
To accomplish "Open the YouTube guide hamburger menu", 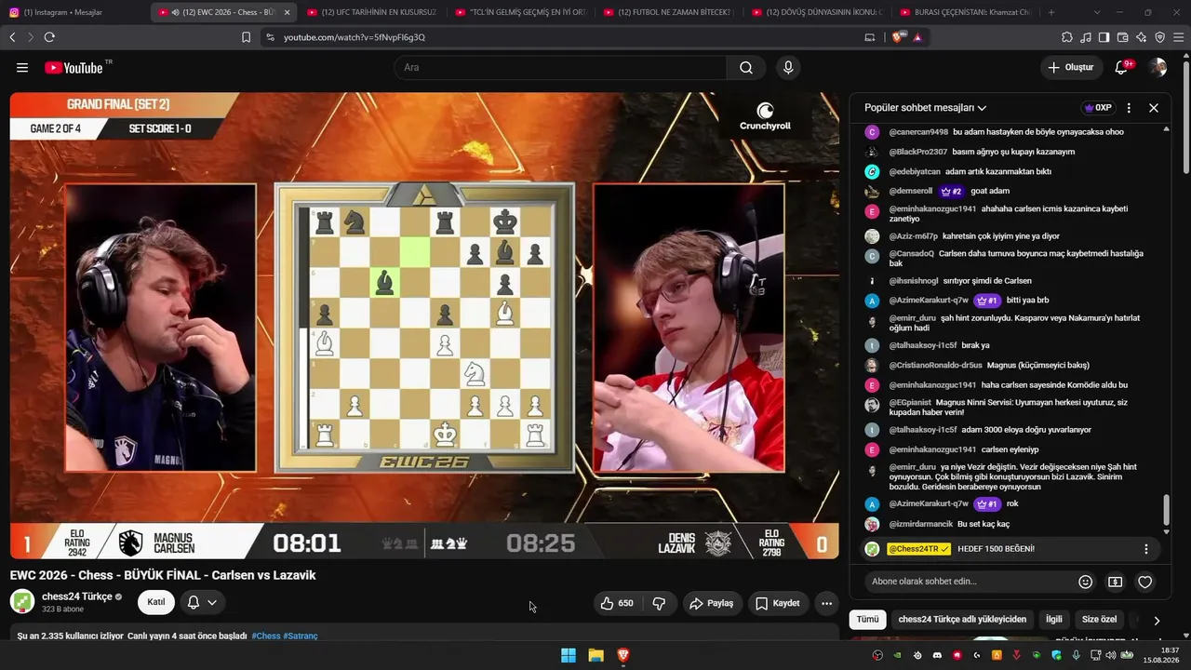I will (x=22, y=67).
